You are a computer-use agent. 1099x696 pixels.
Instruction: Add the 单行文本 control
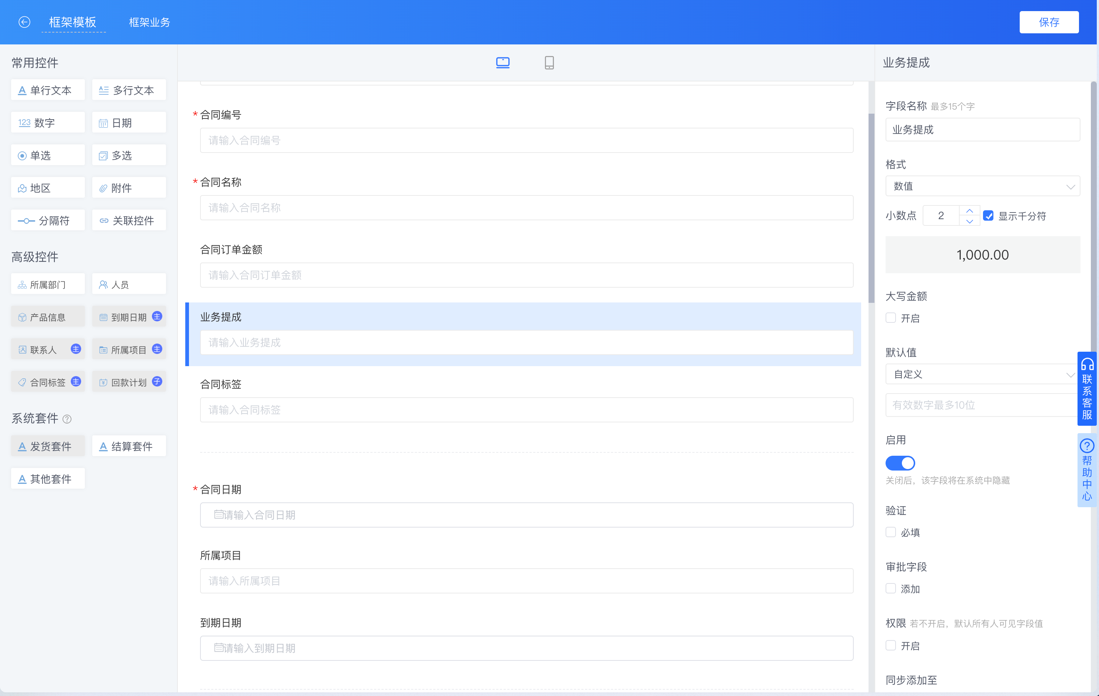click(48, 90)
